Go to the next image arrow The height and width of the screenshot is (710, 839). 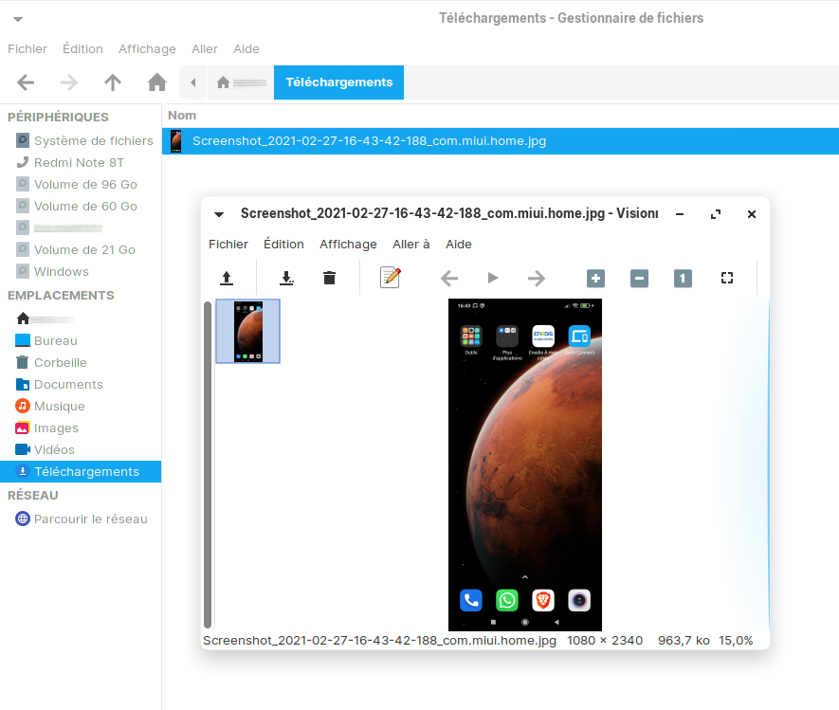(x=537, y=278)
